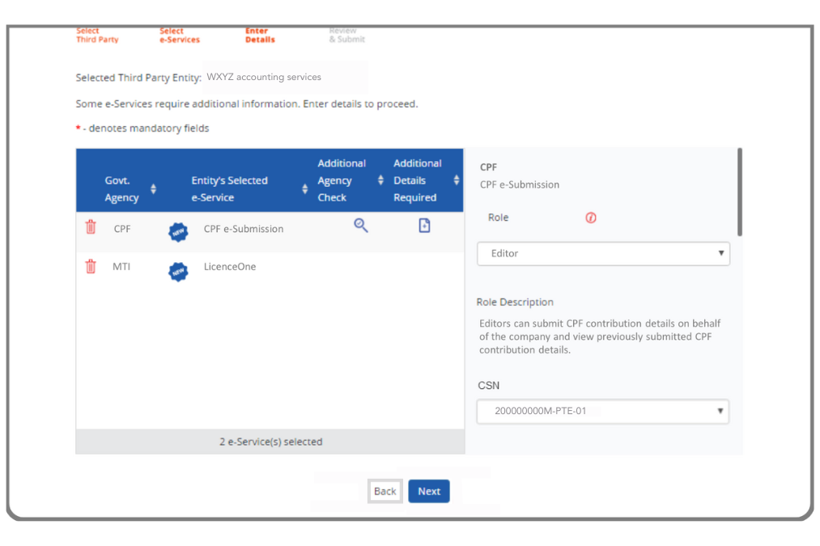Remove the MTI LicenceOne service
The height and width of the screenshot is (546, 820).
(89, 266)
